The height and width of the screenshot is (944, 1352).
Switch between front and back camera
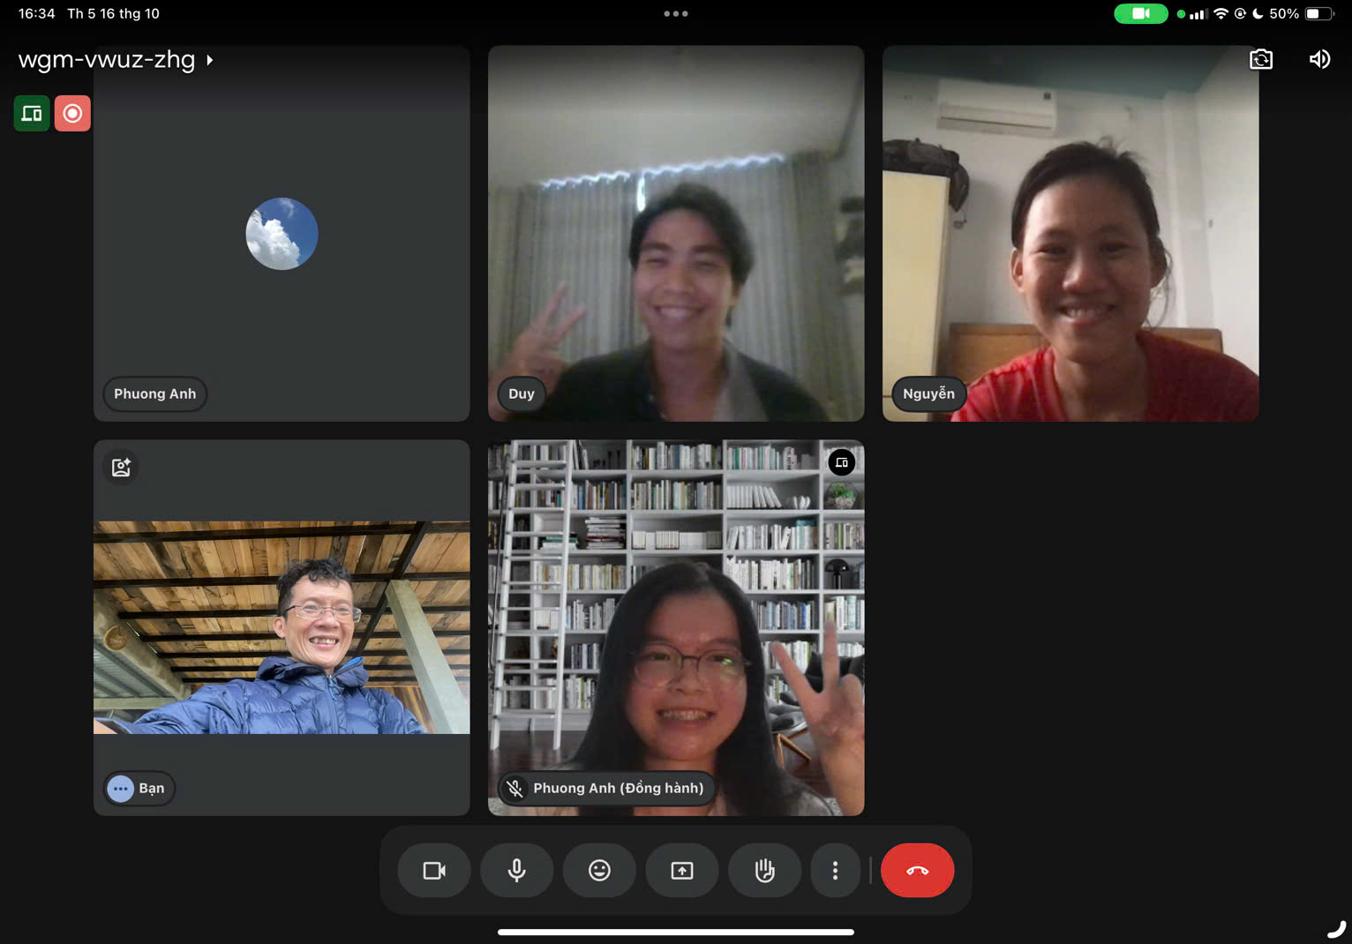pos(1261,59)
